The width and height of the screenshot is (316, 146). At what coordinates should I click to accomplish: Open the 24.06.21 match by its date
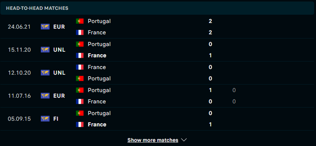tap(19, 27)
